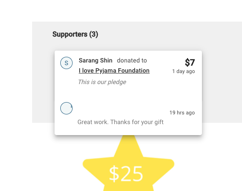Click the Supporters (3) heading
The width and height of the screenshot is (242, 191).
(x=75, y=34)
